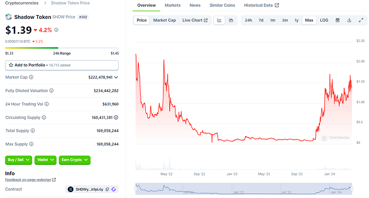Click Total Supply info icon
The height and width of the screenshot is (198, 369).
pos(33,131)
